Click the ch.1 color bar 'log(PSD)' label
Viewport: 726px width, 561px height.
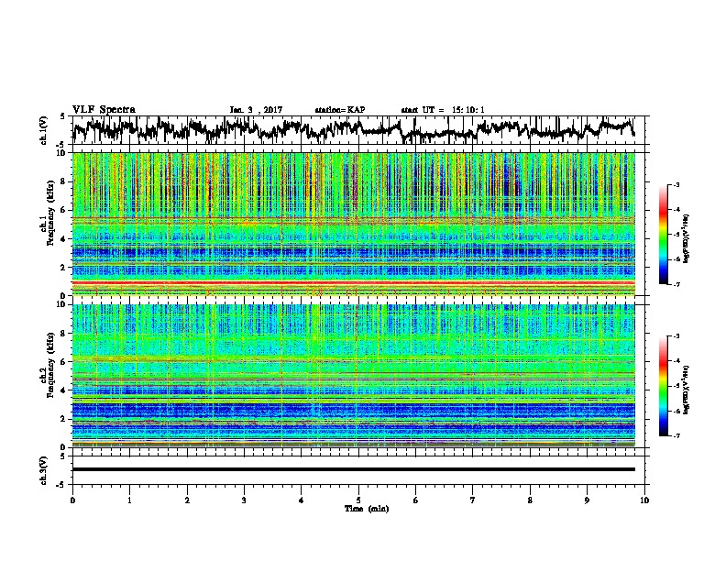coord(687,238)
